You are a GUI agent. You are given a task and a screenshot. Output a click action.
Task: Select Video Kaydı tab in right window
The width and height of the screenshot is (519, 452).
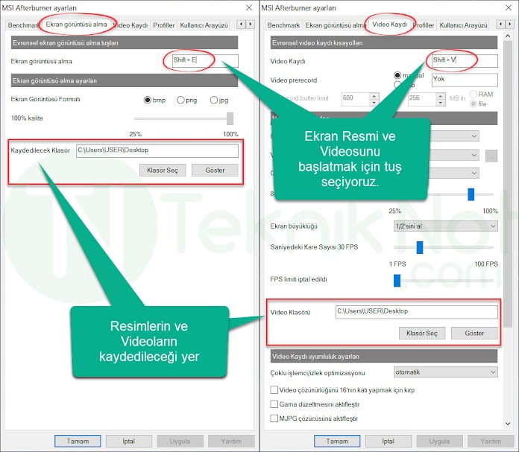pyautogui.click(x=389, y=25)
